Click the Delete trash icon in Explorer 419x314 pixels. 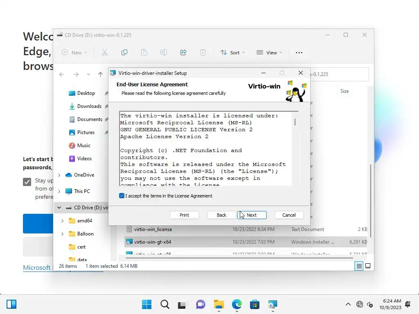[x=203, y=53]
